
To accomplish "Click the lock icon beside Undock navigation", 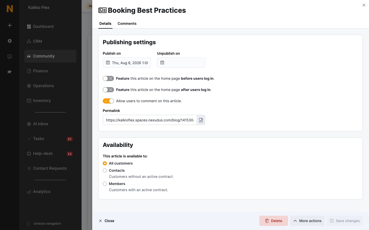I will tap(29, 224).
